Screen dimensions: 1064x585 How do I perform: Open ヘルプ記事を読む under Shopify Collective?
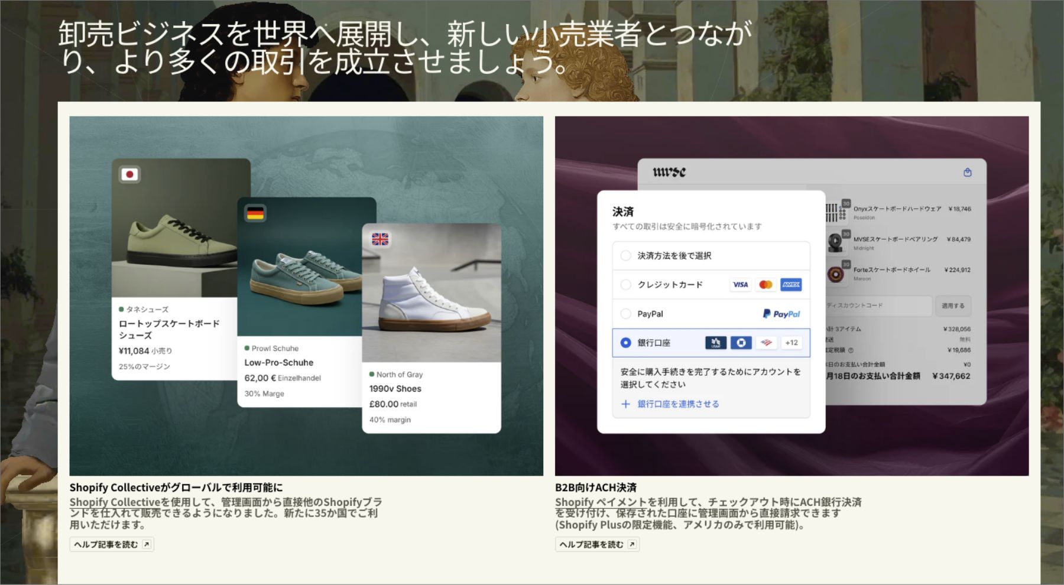[x=112, y=544]
